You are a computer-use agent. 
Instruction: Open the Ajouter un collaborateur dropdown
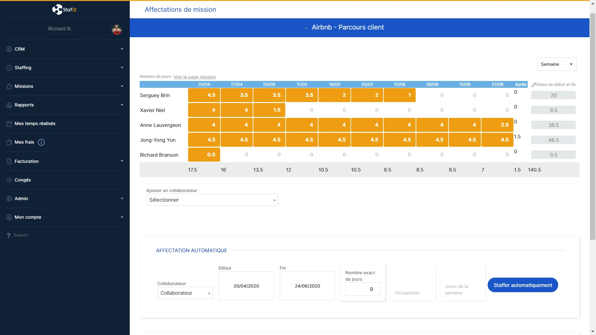tap(212, 200)
